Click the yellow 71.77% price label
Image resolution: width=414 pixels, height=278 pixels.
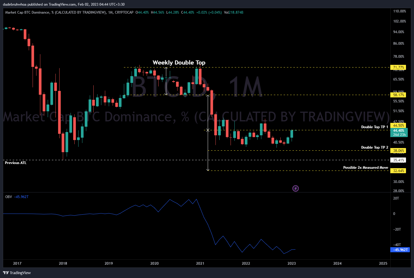click(x=399, y=68)
